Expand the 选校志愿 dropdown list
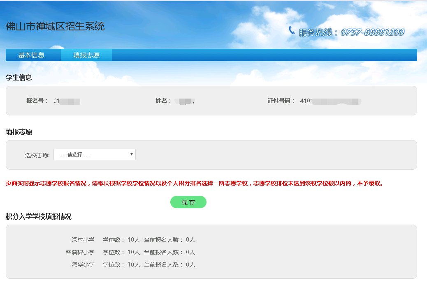This screenshot has height=285, width=427. [95, 154]
